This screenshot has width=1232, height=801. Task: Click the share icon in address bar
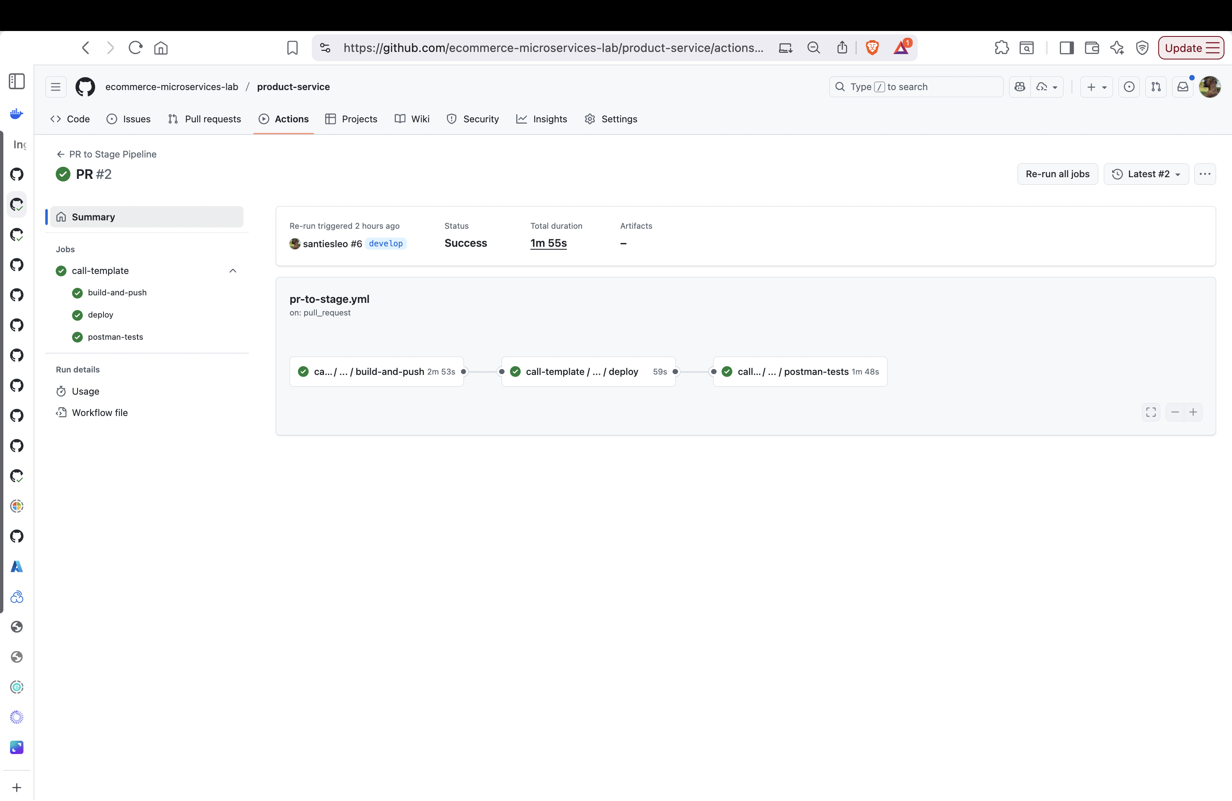point(842,48)
